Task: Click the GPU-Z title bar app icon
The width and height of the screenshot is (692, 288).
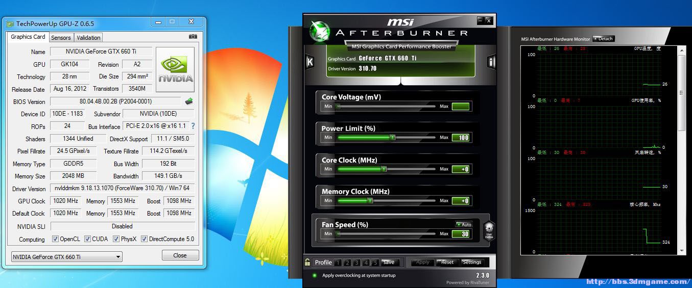Action: click(10, 23)
